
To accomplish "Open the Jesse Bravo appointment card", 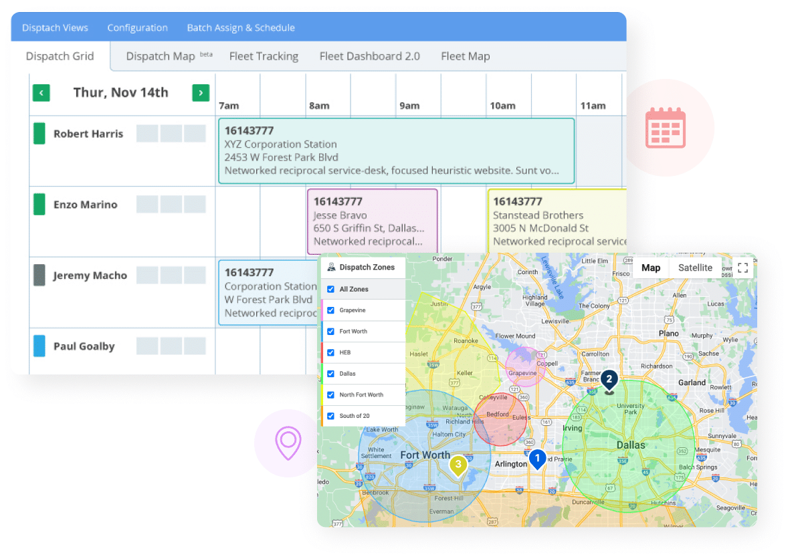I will pos(373,221).
